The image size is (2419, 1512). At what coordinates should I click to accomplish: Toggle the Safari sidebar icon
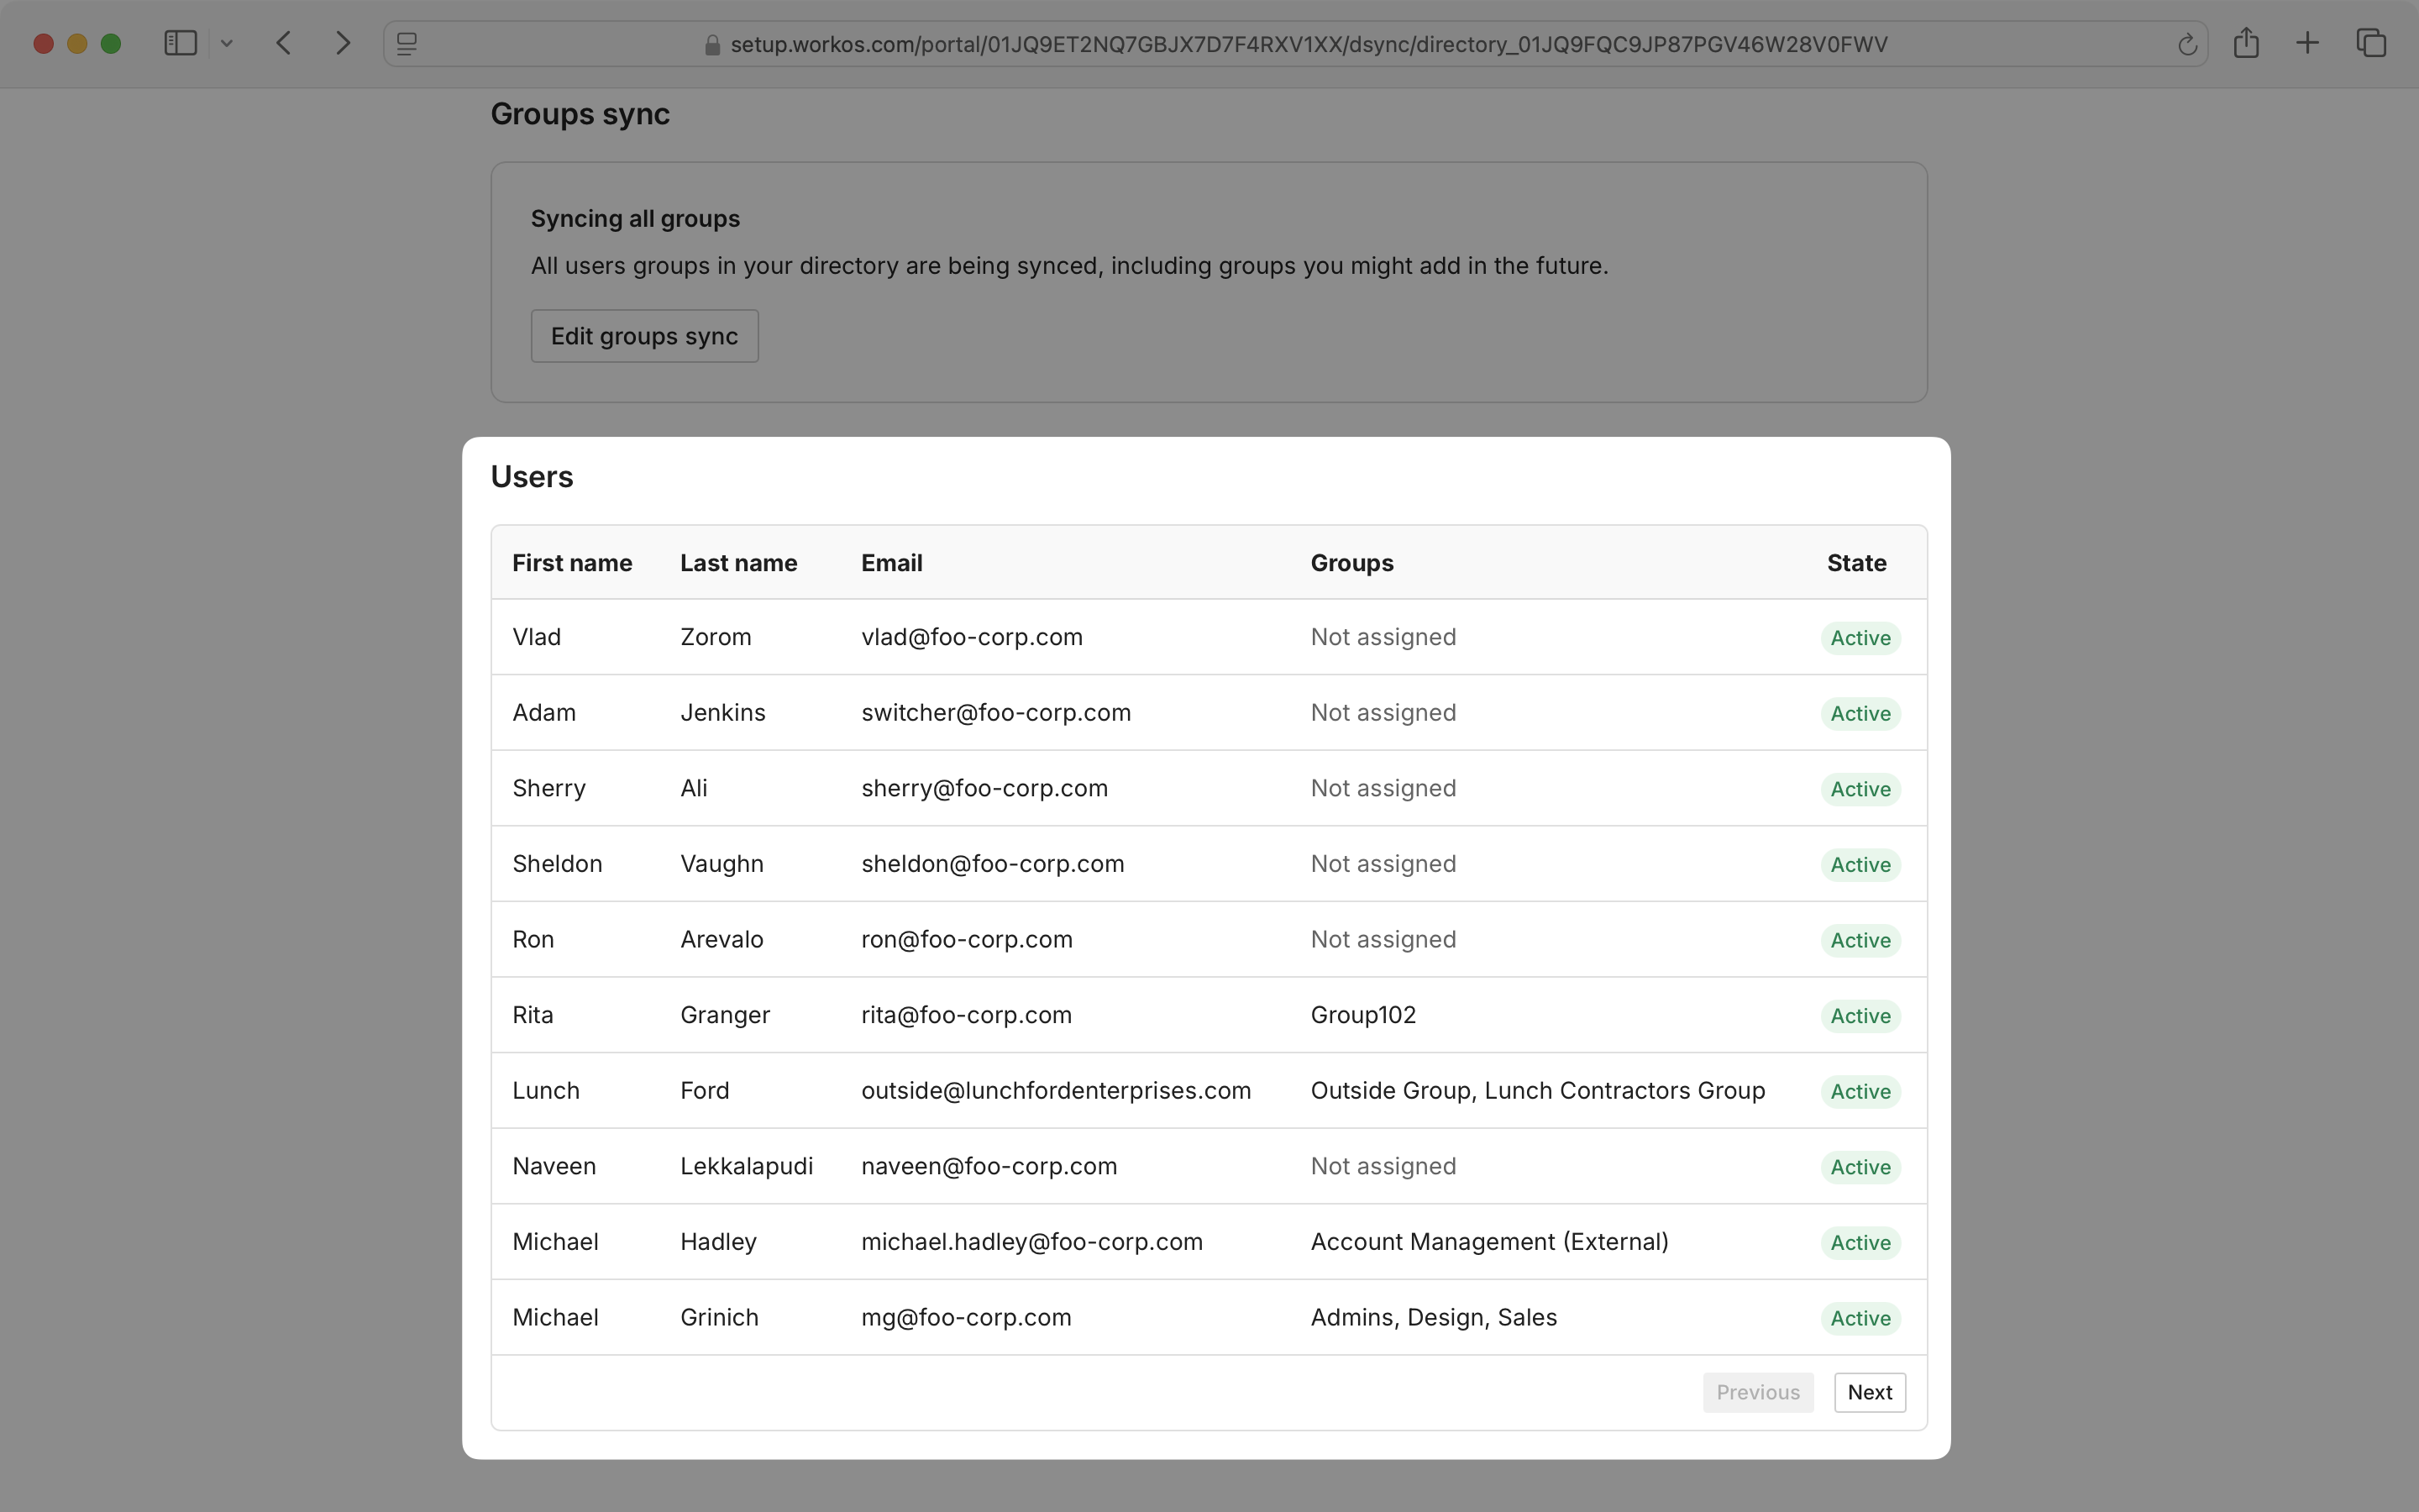180,43
